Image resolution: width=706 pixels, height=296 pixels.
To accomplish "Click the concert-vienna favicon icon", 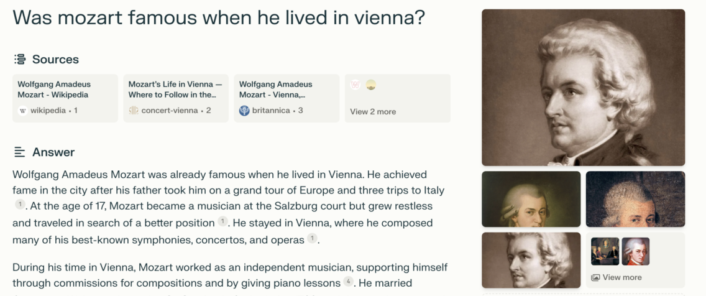I will pos(134,111).
